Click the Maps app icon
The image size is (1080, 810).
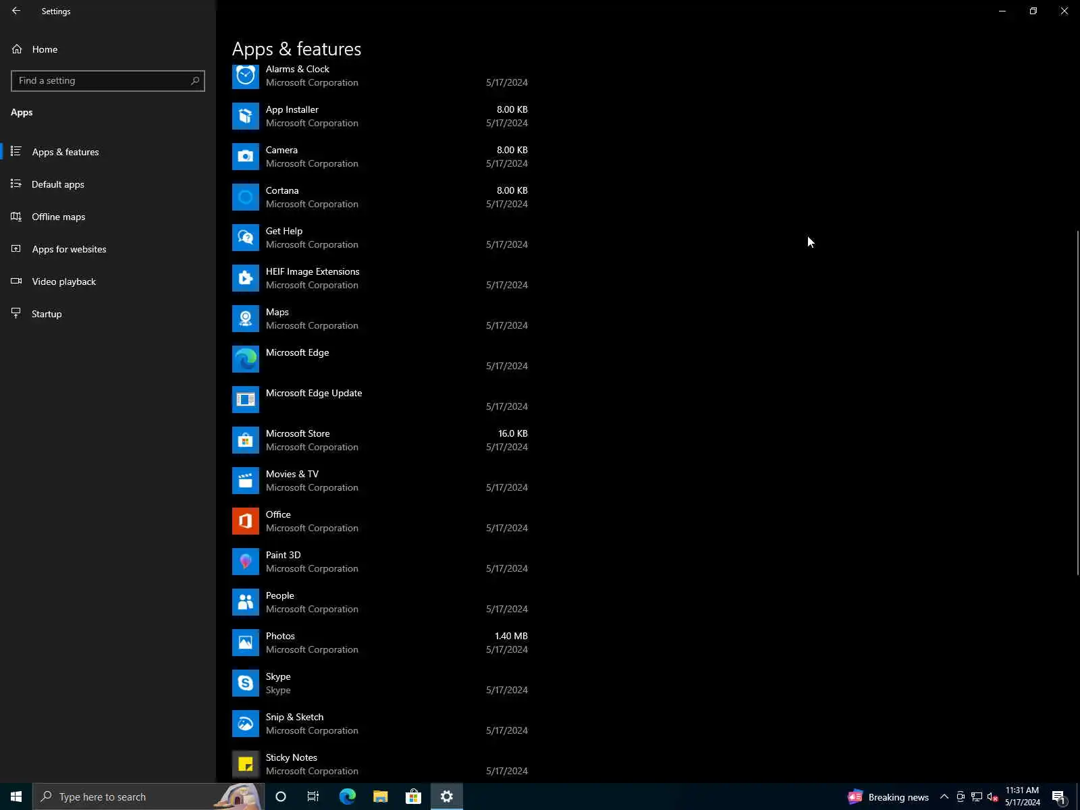click(x=246, y=319)
